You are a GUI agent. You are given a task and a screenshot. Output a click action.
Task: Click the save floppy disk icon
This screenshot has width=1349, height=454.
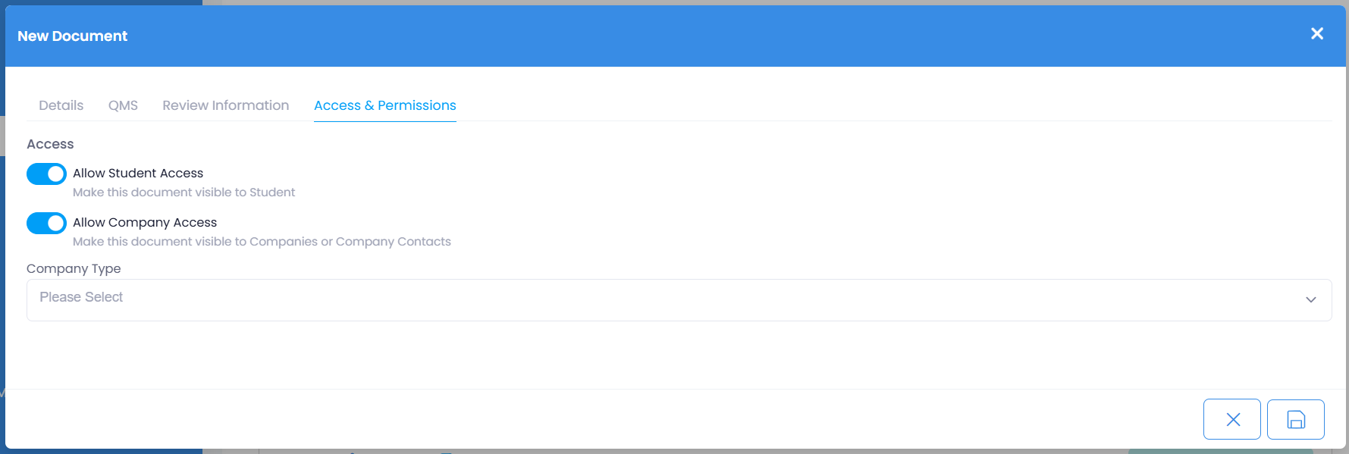pos(1296,419)
